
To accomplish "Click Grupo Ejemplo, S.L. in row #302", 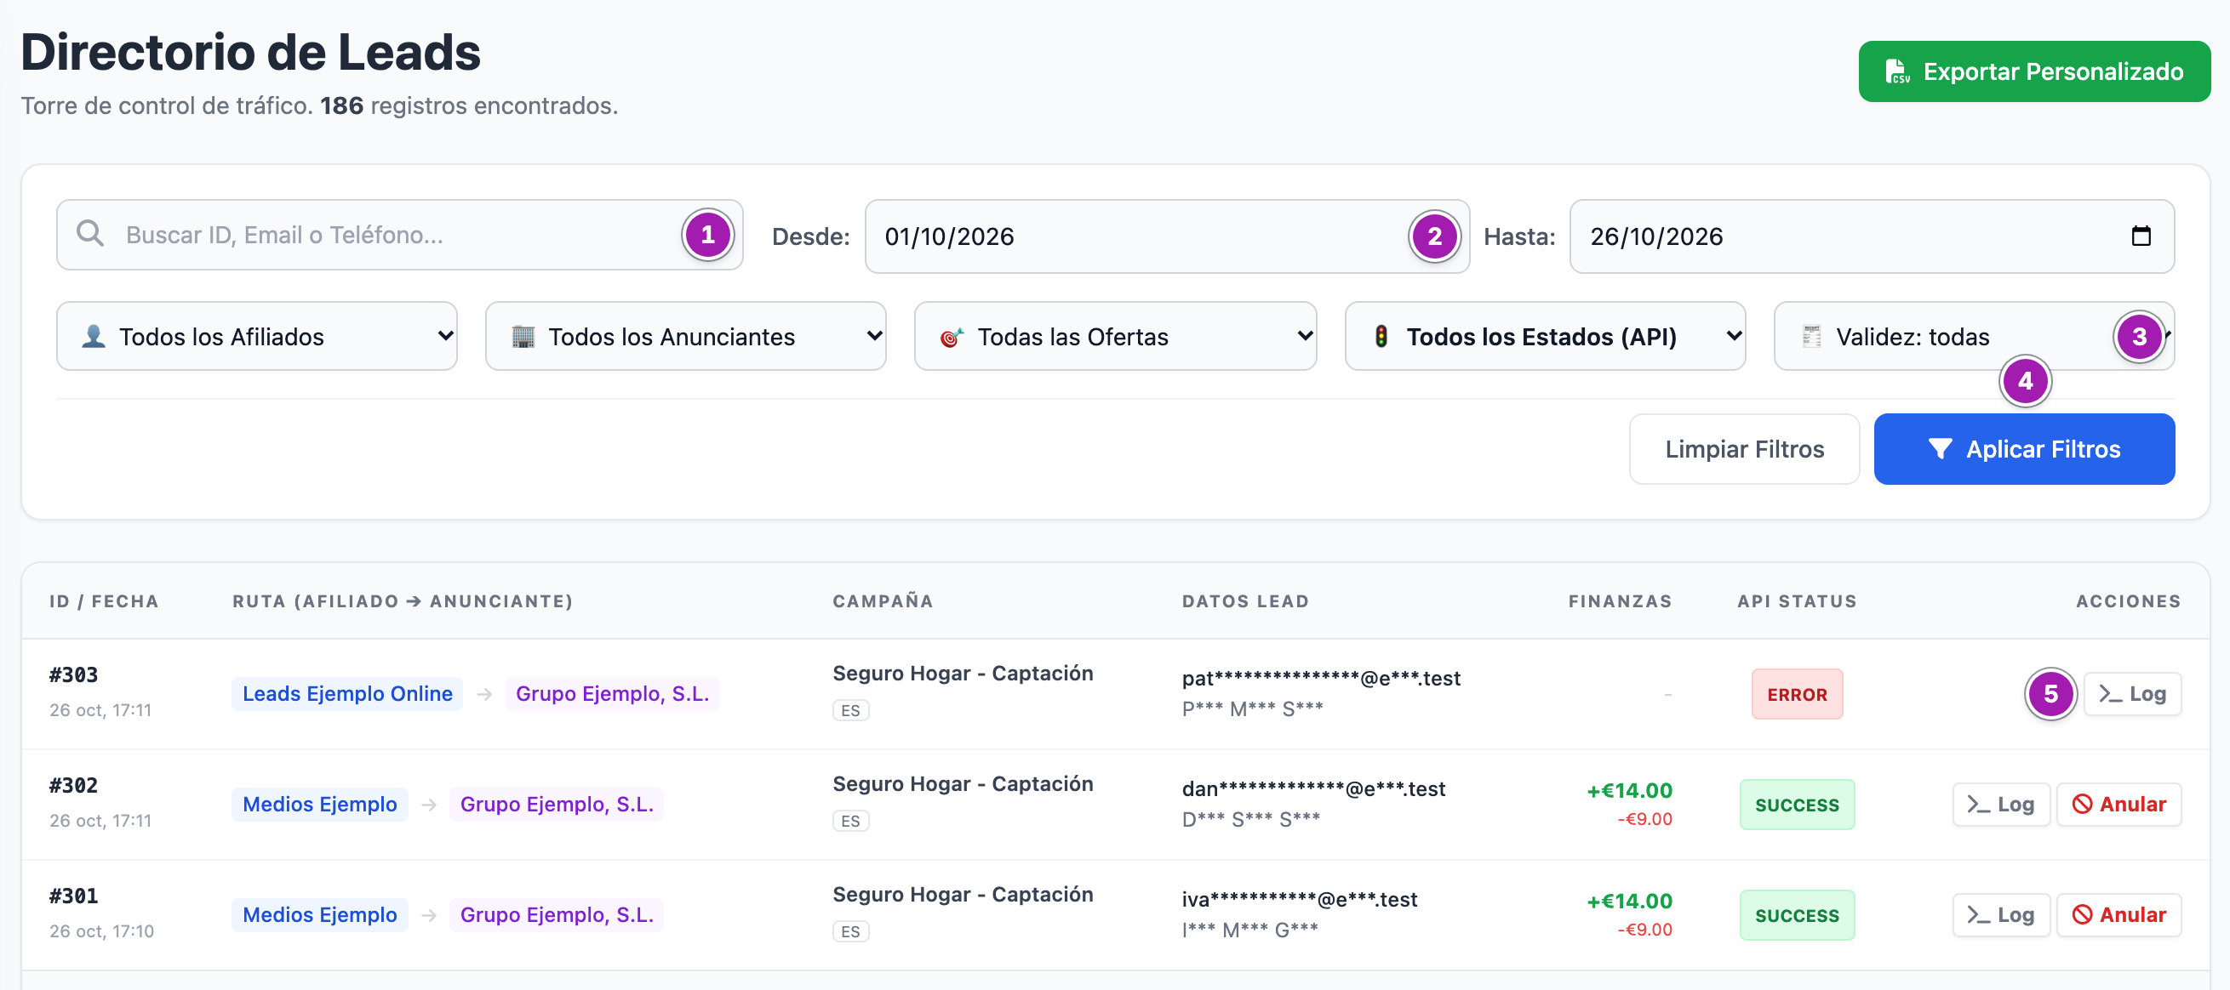I will (557, 804).
